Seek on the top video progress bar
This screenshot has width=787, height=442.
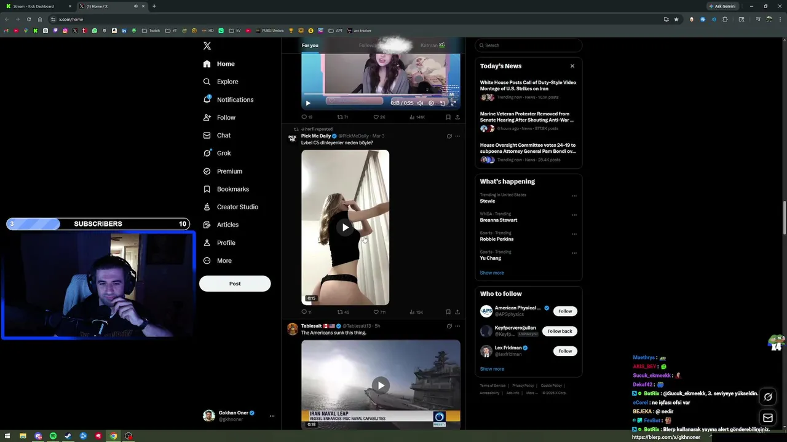tap(381, 95)
